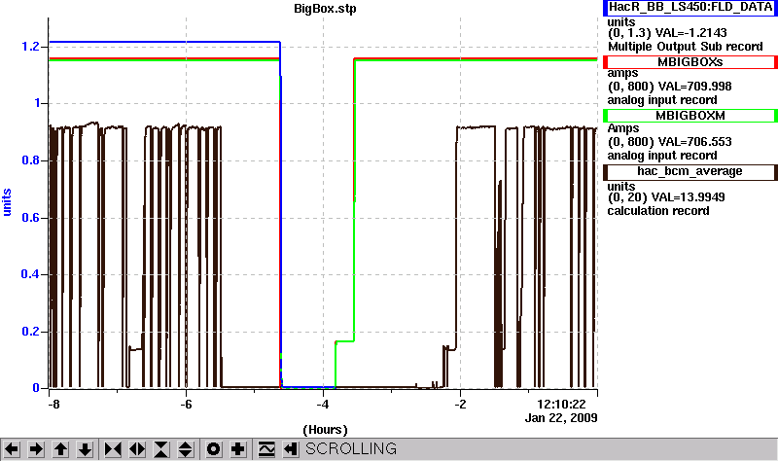Select the HacR_BB_LS450:FLD_DATA curve legend
The height and width of the screenshot is (461, 778).
pos(690,8)
